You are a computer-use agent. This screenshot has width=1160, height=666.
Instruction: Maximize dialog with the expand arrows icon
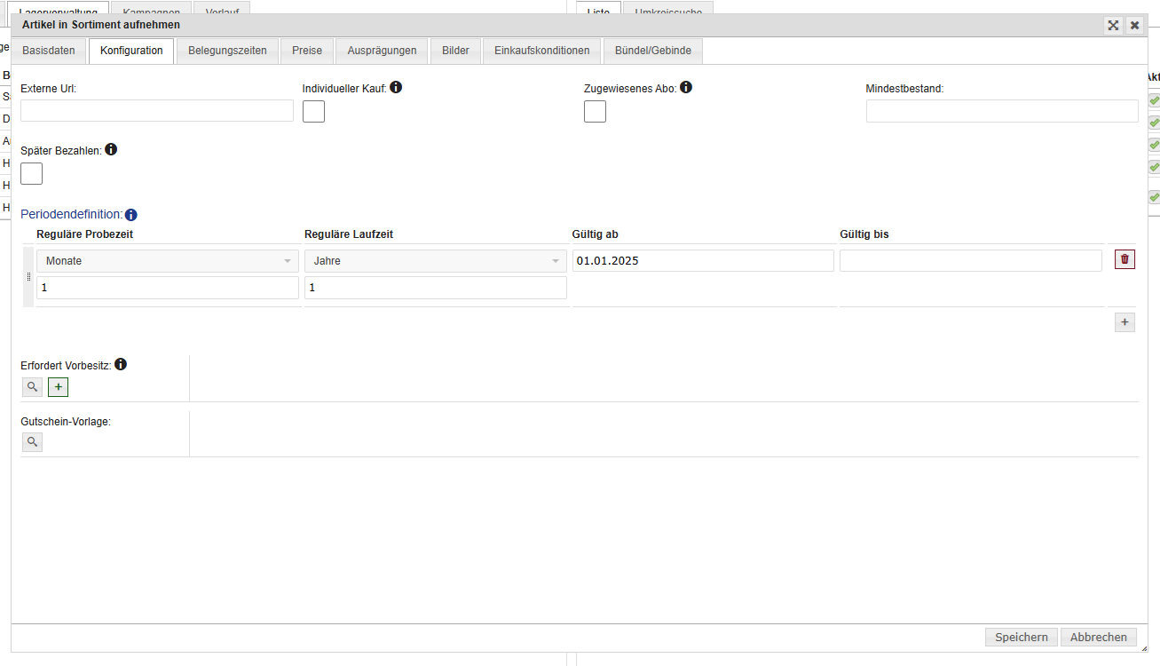(1113, 26)
